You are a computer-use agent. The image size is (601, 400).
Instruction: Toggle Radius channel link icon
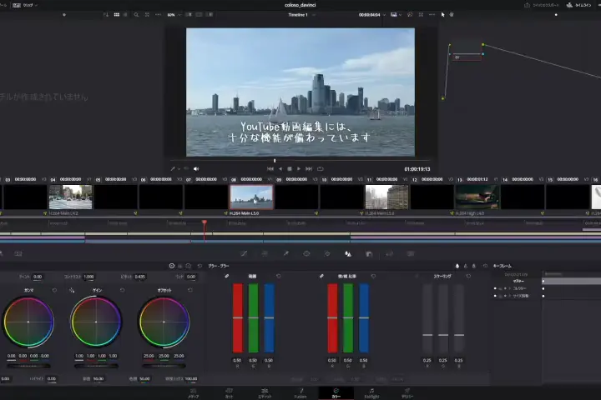(x=227, y=276)
